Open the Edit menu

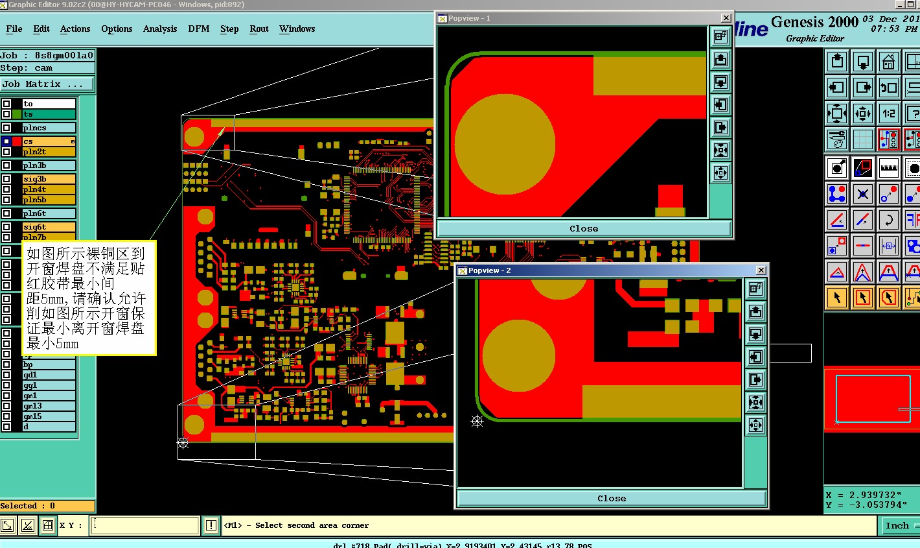tap(41, 29)
